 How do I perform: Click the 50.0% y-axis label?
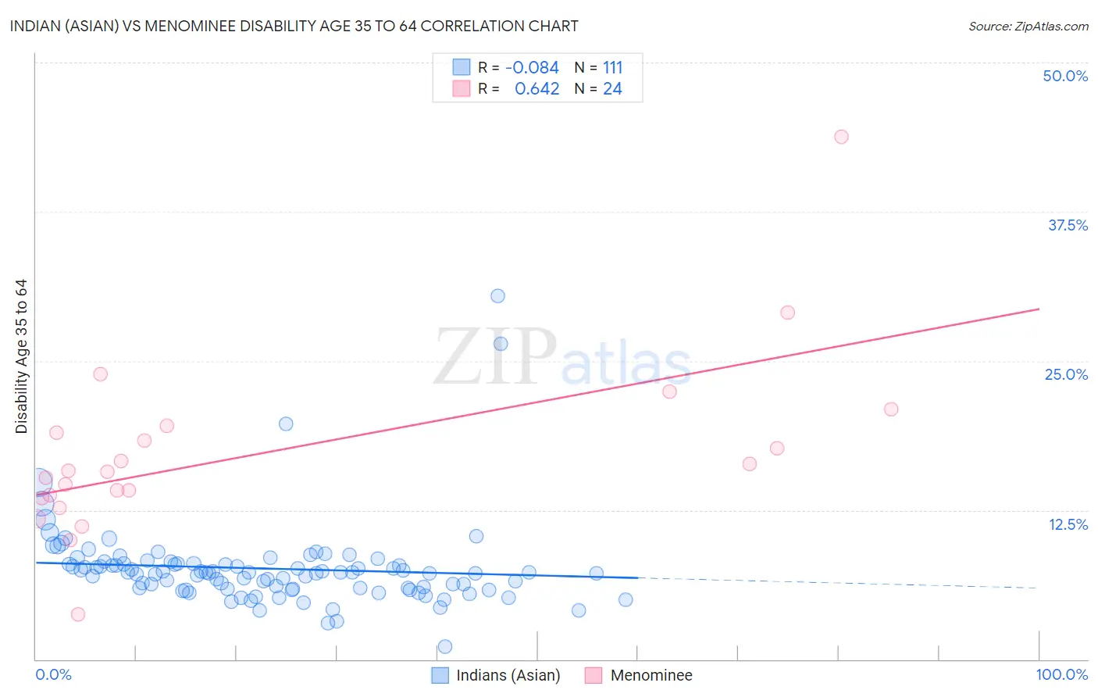click(x=1065, y=76)
